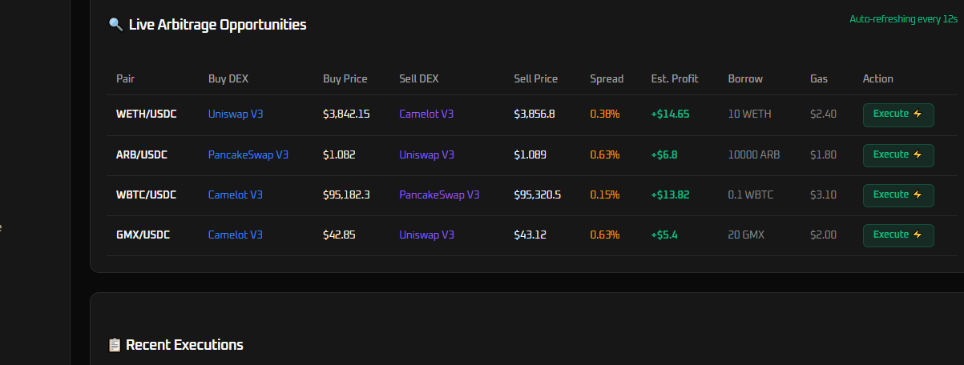
Task: Click the clipboard icon beside Recent Executions
Action: (115, 345)
